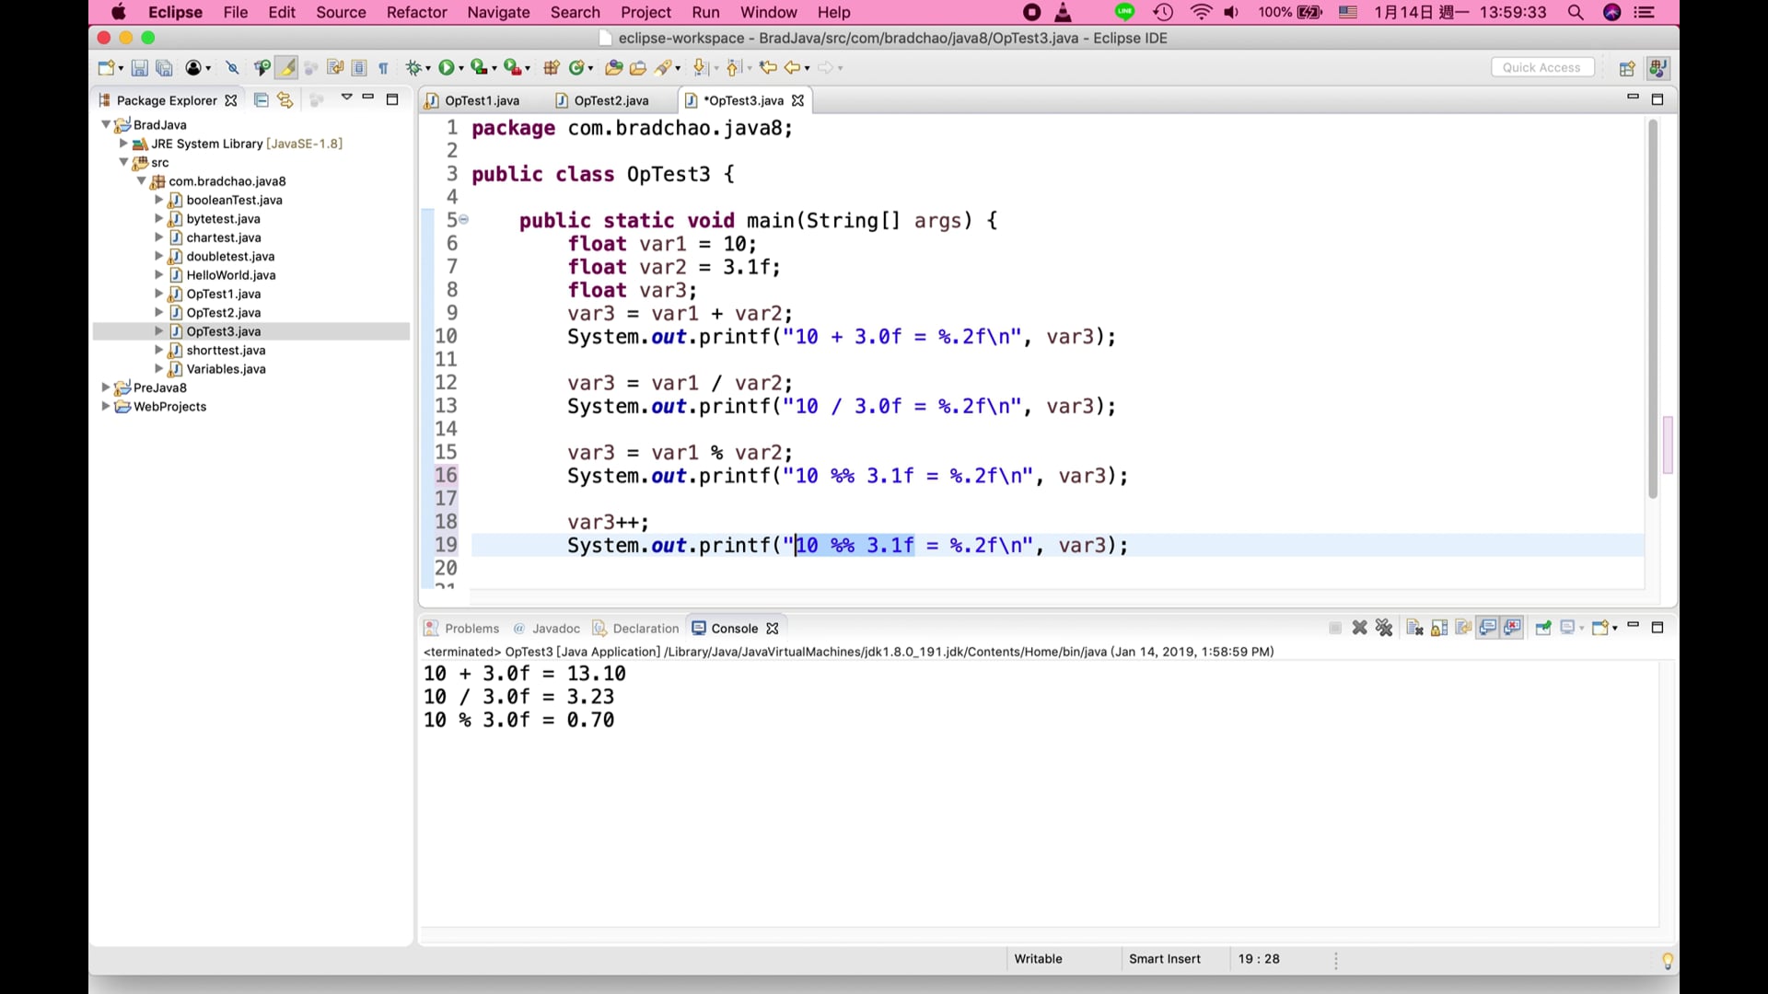Viewport: 1768px width, 994px height.
Task: Enable Scroll Lock in Console
Action: [1439, 627]
